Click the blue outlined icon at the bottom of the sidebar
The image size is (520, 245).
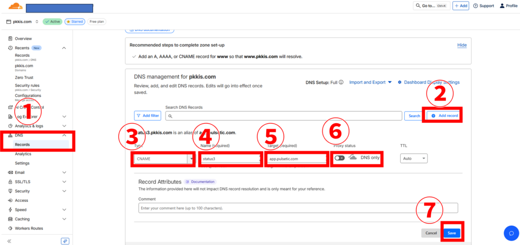click(65, 241)
